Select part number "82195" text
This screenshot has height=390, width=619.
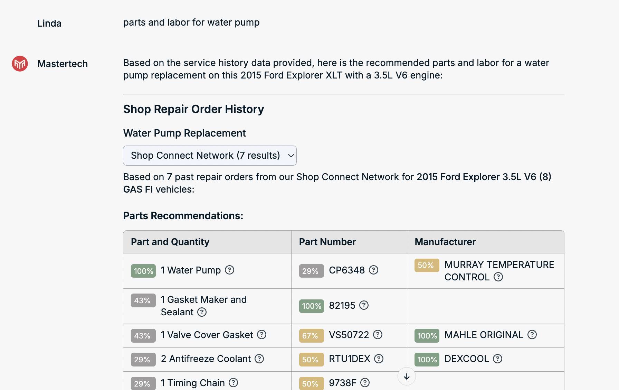(342, 305)
